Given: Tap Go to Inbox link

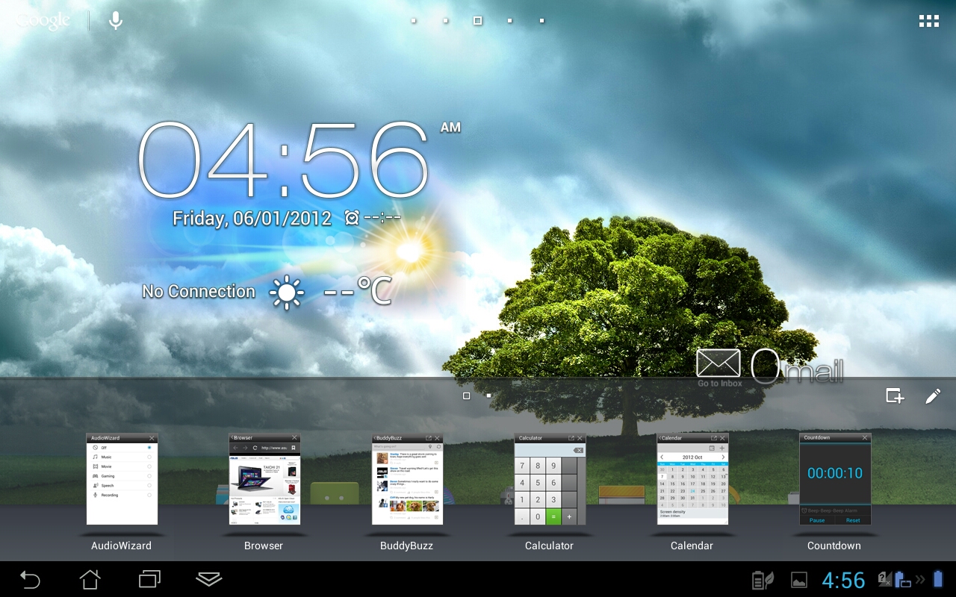Looking at the screenshot, I should click(720, 384).
